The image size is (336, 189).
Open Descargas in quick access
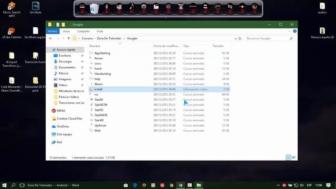65,61
